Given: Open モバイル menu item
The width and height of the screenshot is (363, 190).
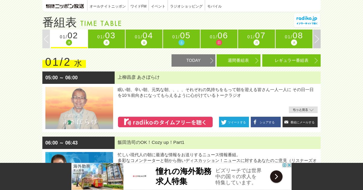Looking at the screenshot, I should 214,6.
